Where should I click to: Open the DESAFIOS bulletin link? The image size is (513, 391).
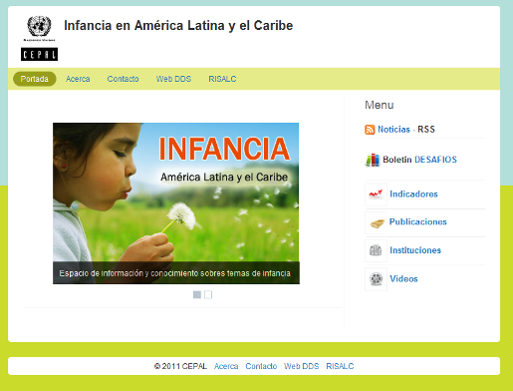click(435, 160)
